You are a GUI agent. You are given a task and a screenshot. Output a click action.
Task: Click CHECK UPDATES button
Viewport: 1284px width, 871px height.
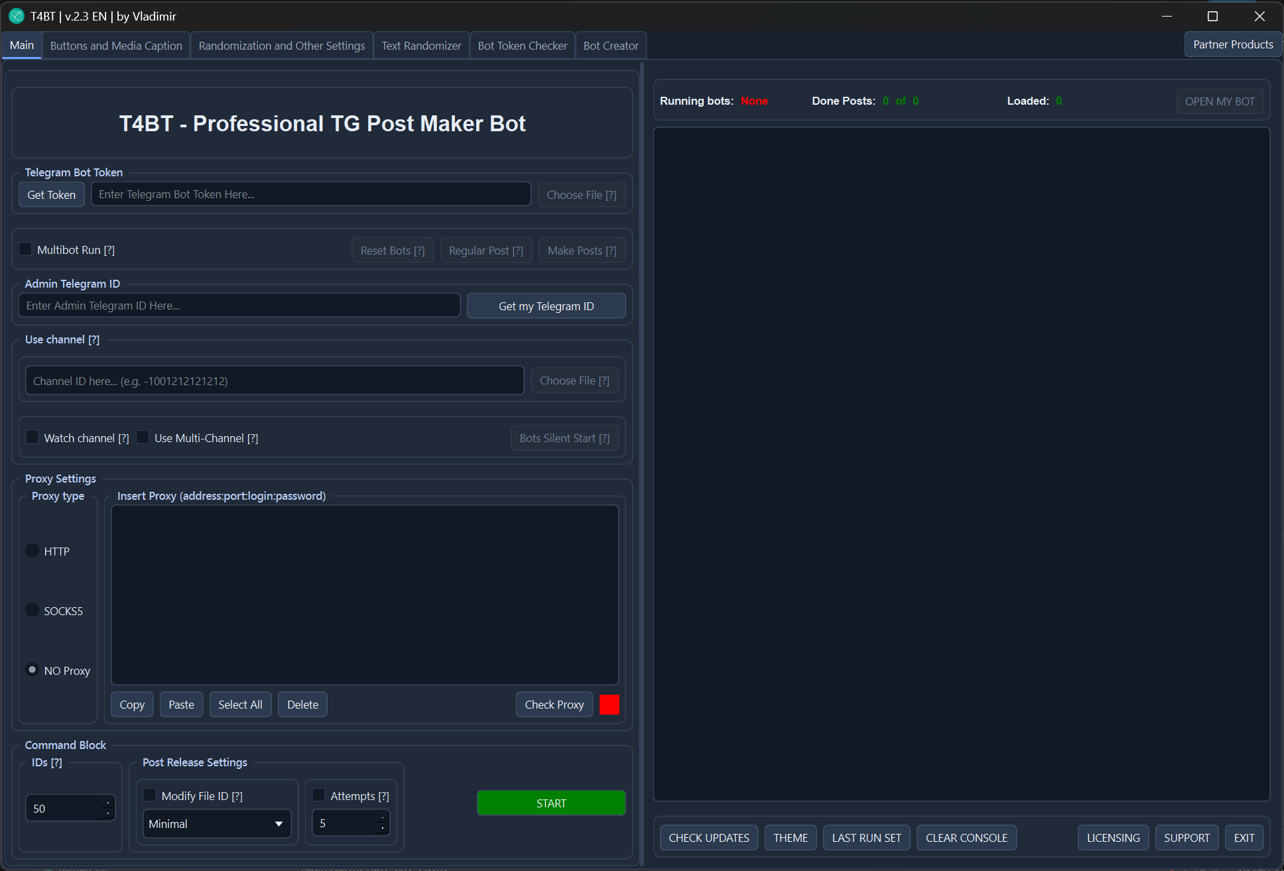[709, 838]
